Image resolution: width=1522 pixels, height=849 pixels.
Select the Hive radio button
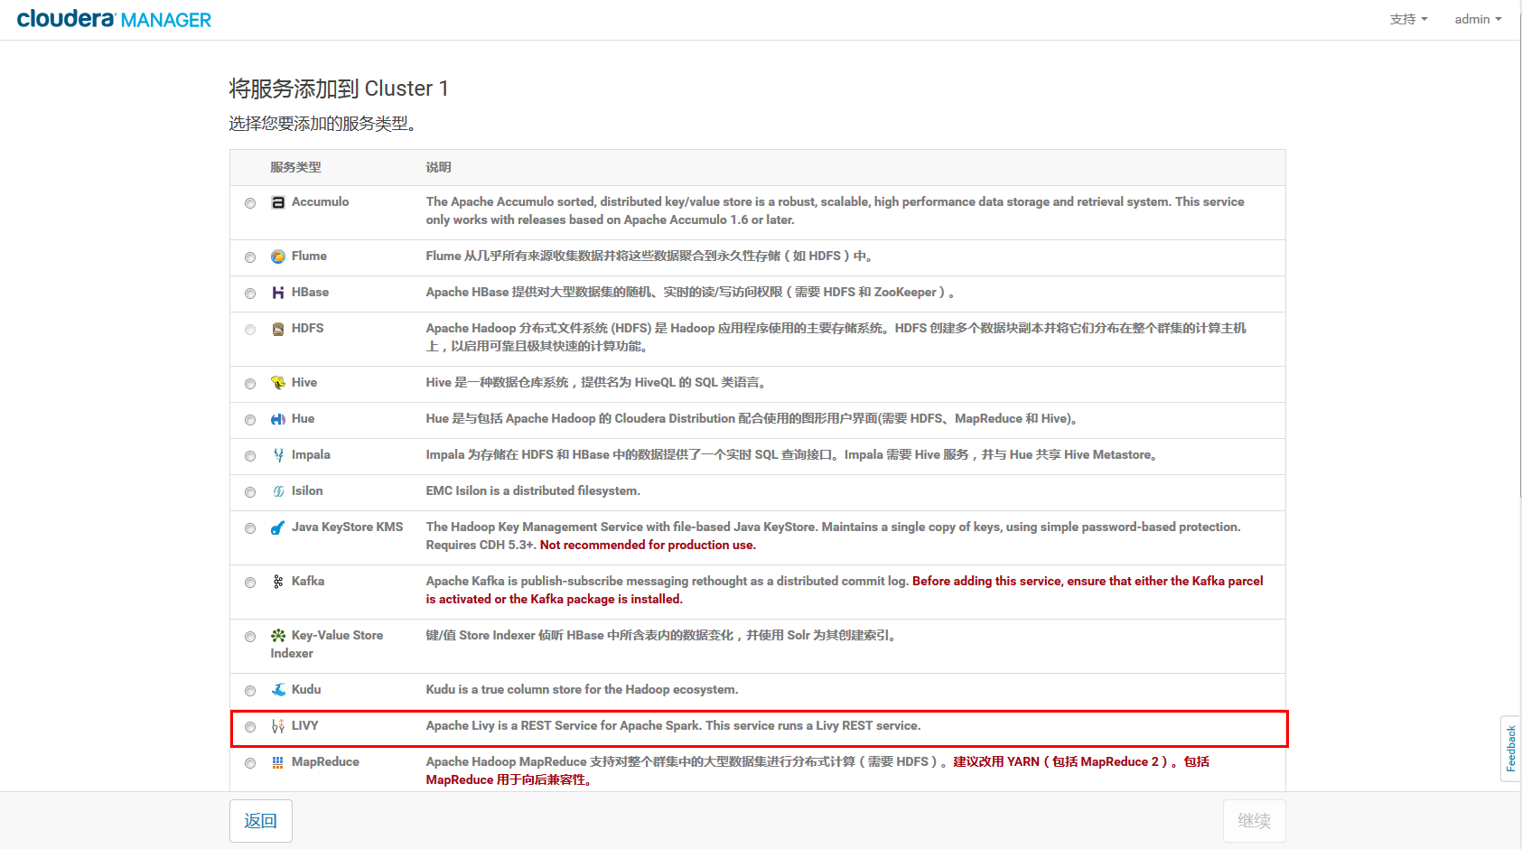point(250,384)
